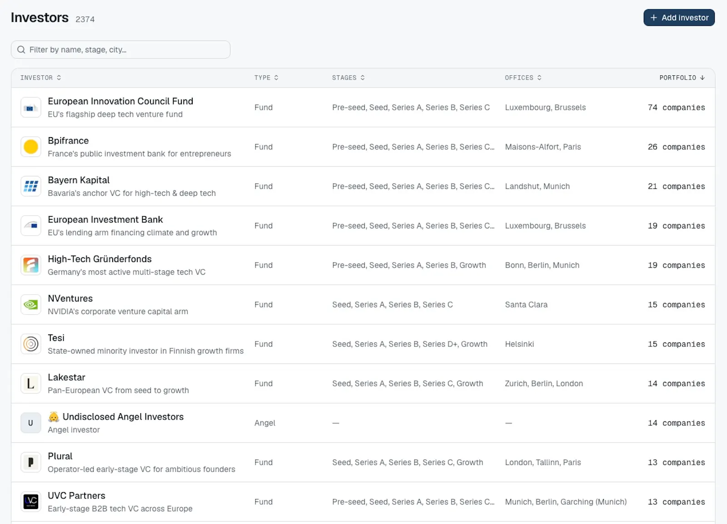Click the 'Angel' type cell
727x524 pixels.
coord(265,423)
